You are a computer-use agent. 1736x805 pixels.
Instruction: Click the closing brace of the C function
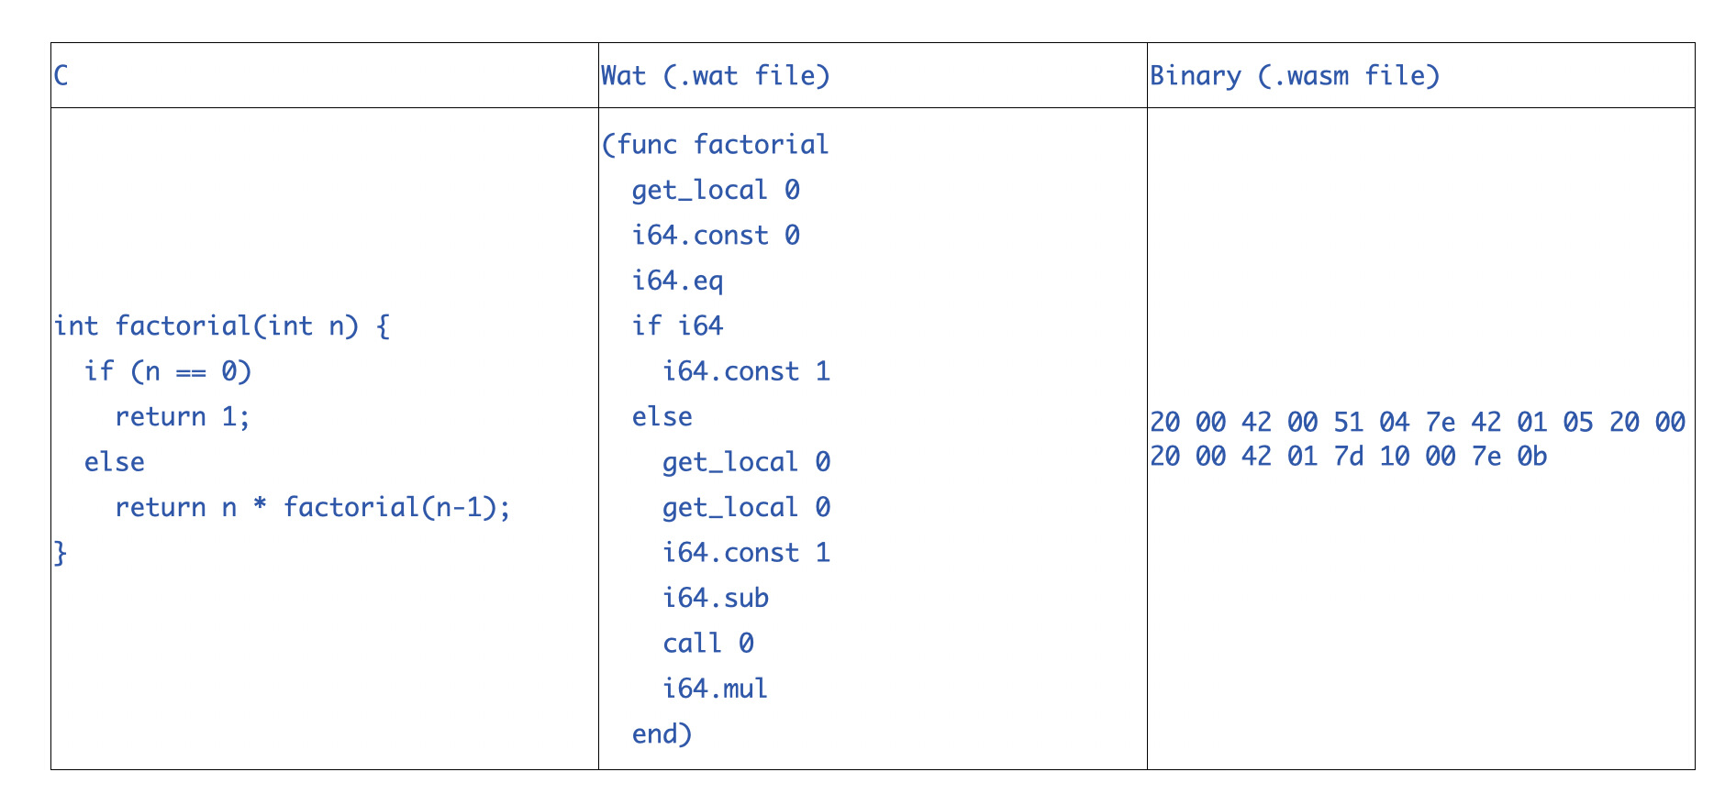point(61,553)
